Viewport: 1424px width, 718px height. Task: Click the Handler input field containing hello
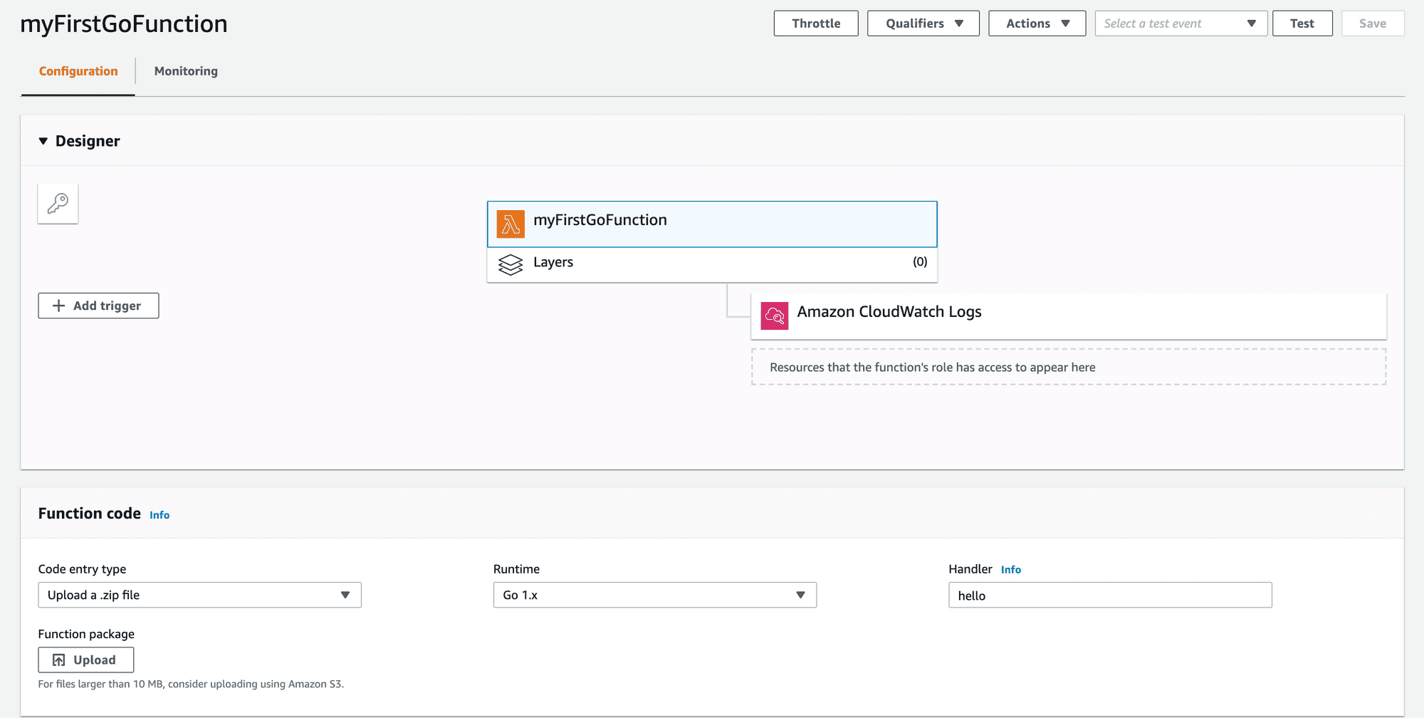(1110, 595)
